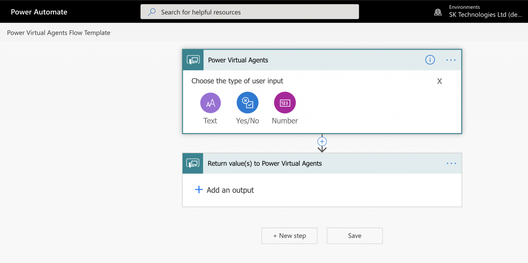The height and width of the screenshot is (263, 528).
Task: Click the Power Virtual Agents Flow Template breadcrumb
Action: [58, 33]
